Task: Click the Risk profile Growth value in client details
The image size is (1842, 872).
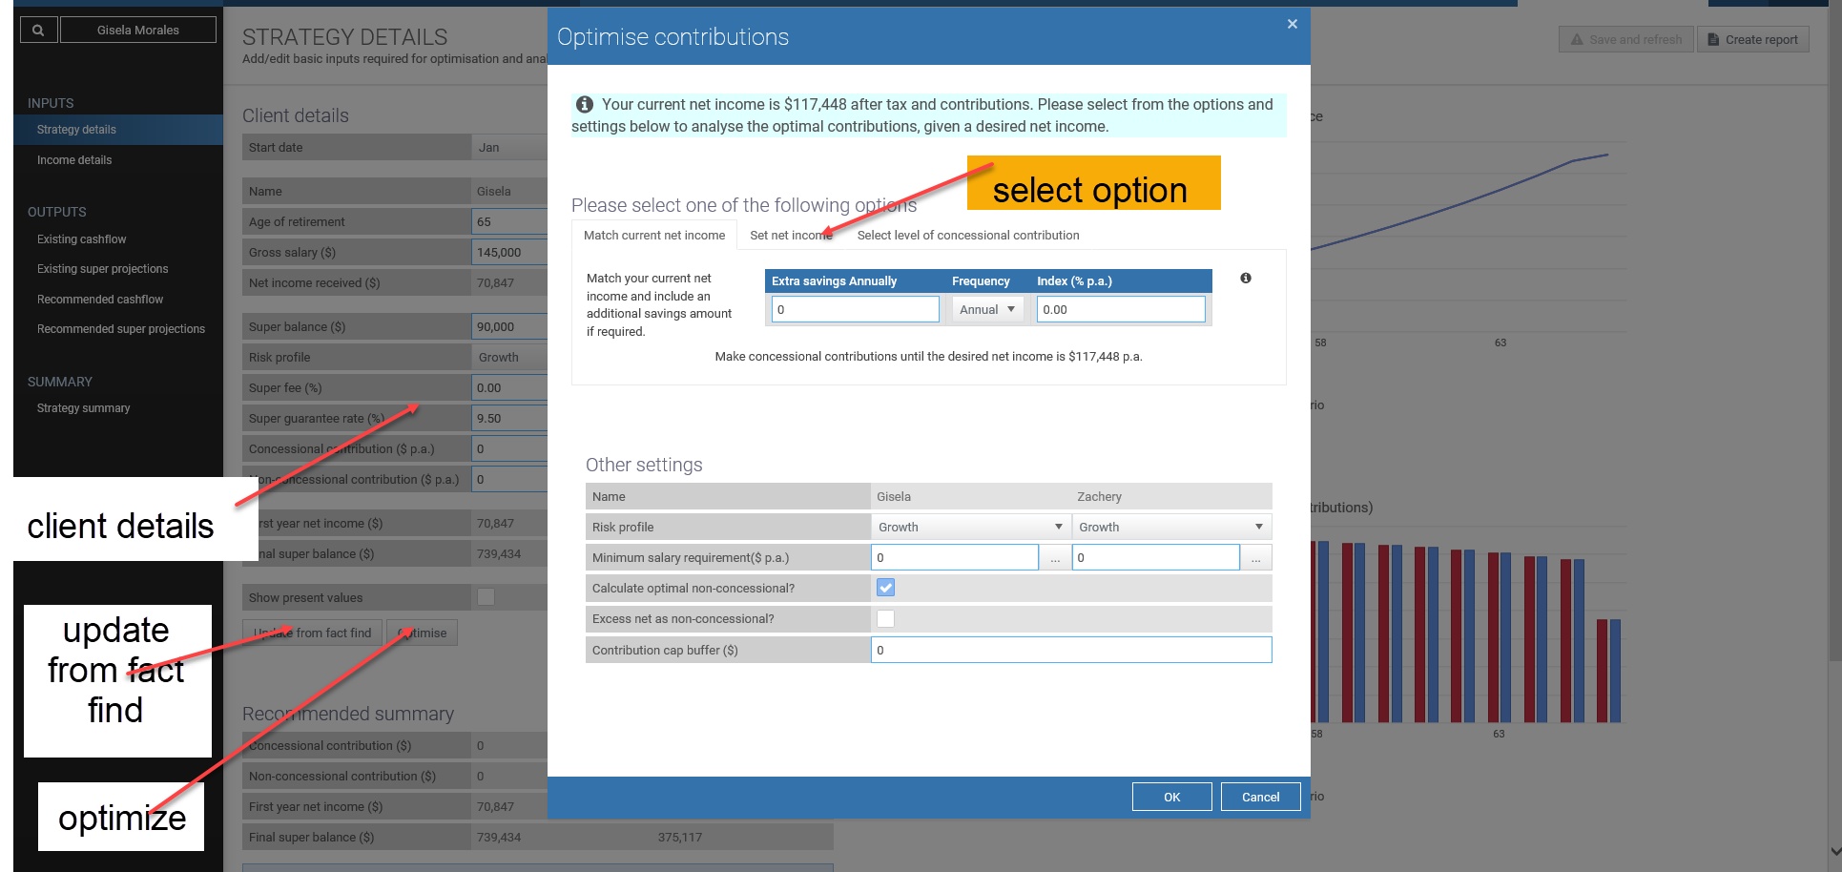Action: pyautogui.click(x=509, y=357)
